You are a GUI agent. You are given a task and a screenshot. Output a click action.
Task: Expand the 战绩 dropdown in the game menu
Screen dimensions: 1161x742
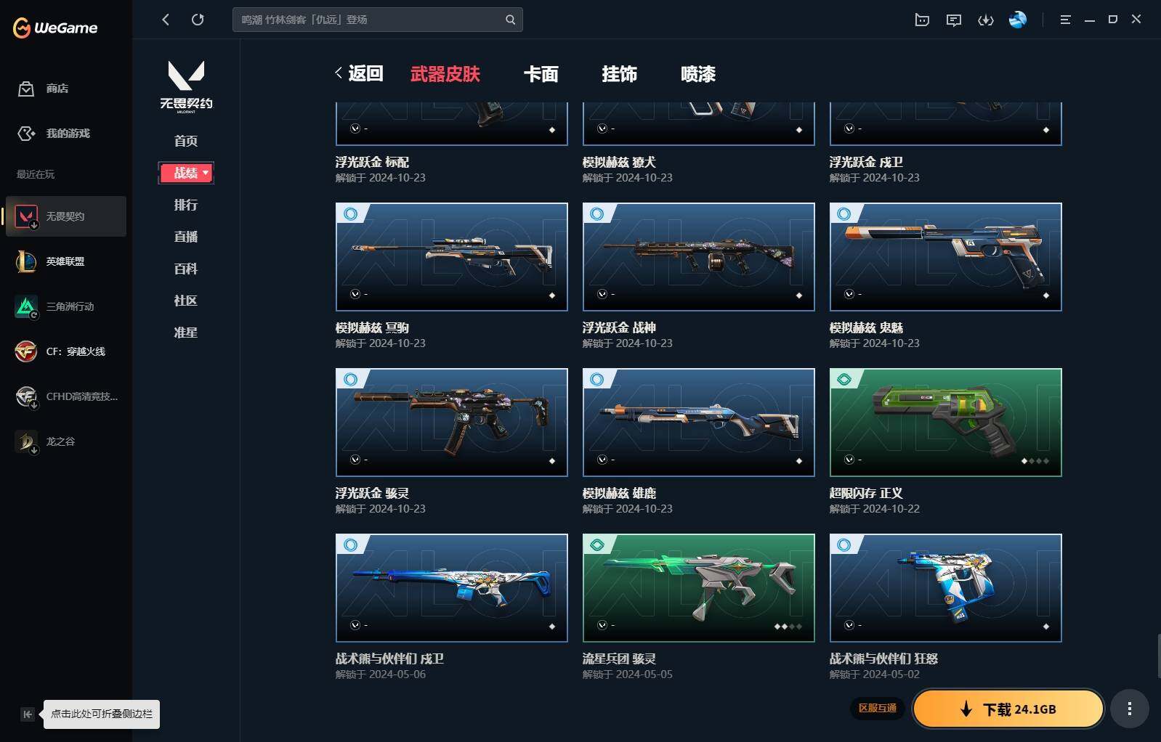[186, 173]
